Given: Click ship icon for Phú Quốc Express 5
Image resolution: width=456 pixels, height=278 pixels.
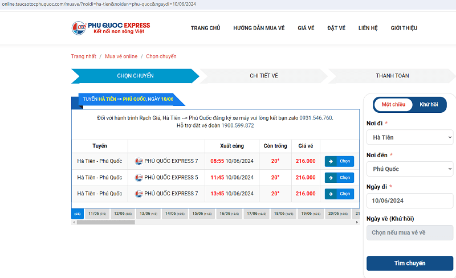Looking at the screenshot, I should click(x=139, y=178).
